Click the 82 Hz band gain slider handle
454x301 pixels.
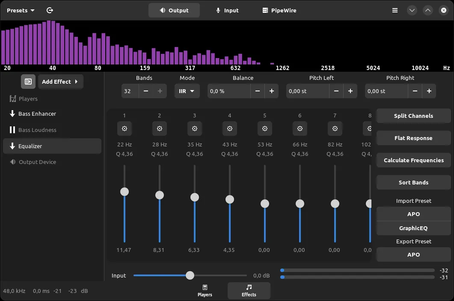point(335,204)
